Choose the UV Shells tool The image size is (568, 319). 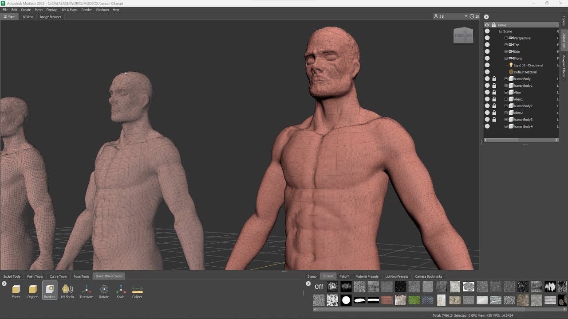point(67,291)
